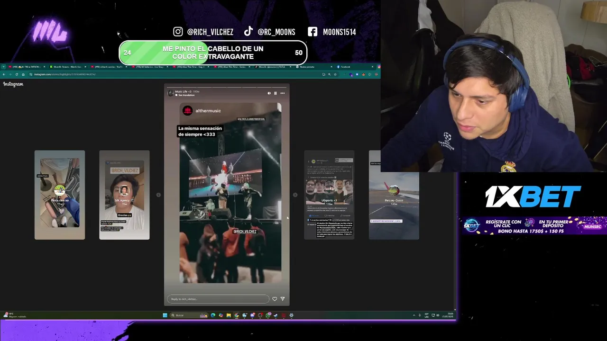Screen dimensions: 607x341
Task: Click the story progress bar segments
Action: pos(227,87)
